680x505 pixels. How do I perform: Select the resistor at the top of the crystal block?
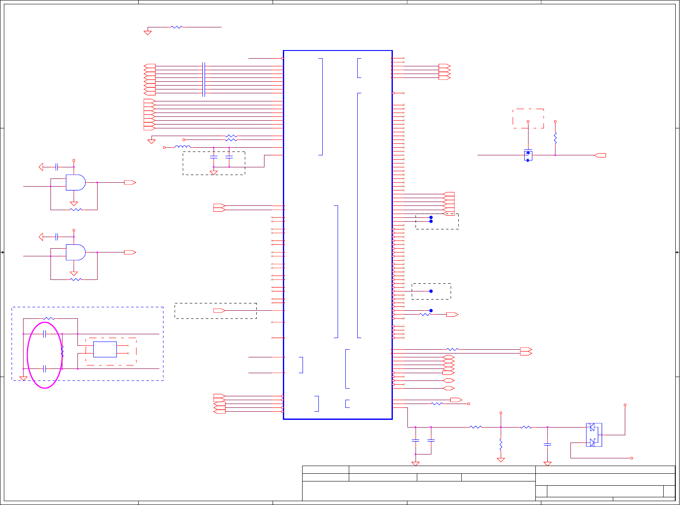pyautogui.click(x=49, y=318)
